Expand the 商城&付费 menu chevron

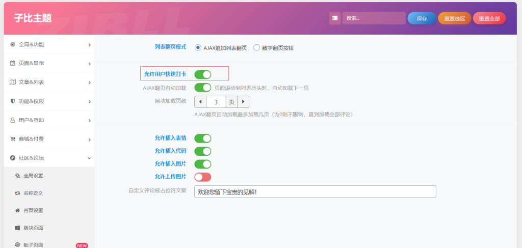pos(89,140)
